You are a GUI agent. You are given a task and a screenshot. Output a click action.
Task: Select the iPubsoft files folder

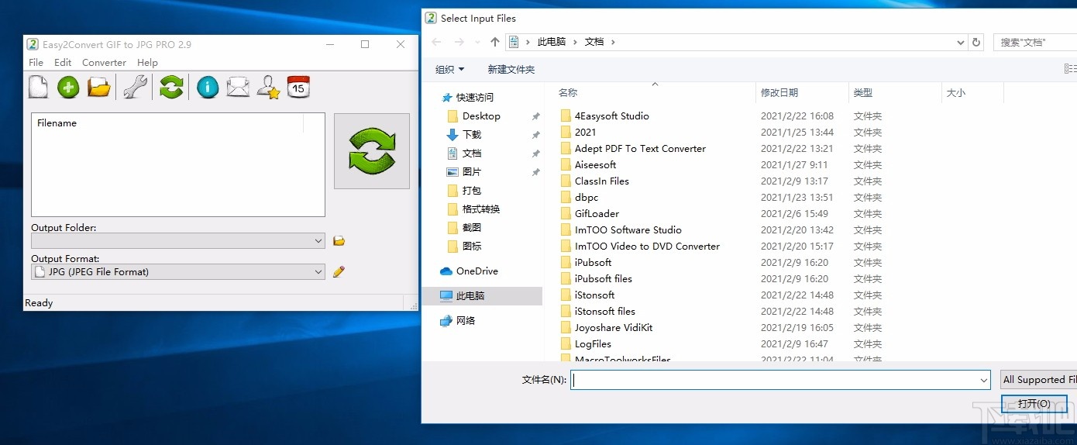tap(604, 279)
